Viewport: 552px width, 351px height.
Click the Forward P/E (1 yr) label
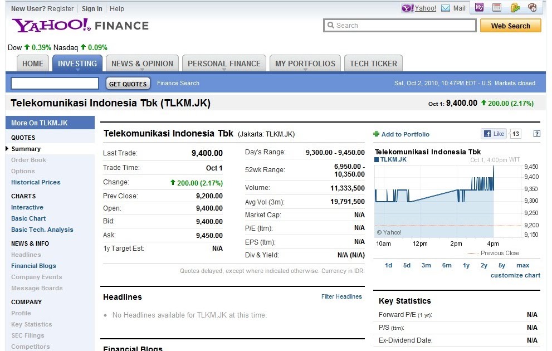coord(405,315)
